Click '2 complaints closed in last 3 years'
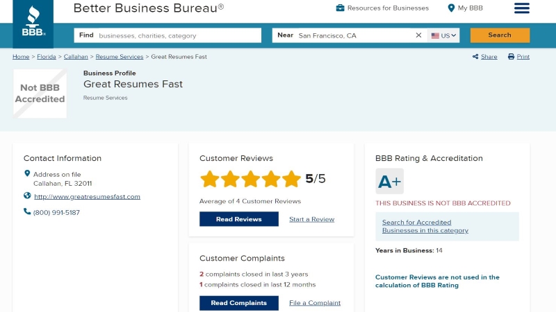Image resolution: width=556 pixels, height=312 pixels. [x=254, y=274]
